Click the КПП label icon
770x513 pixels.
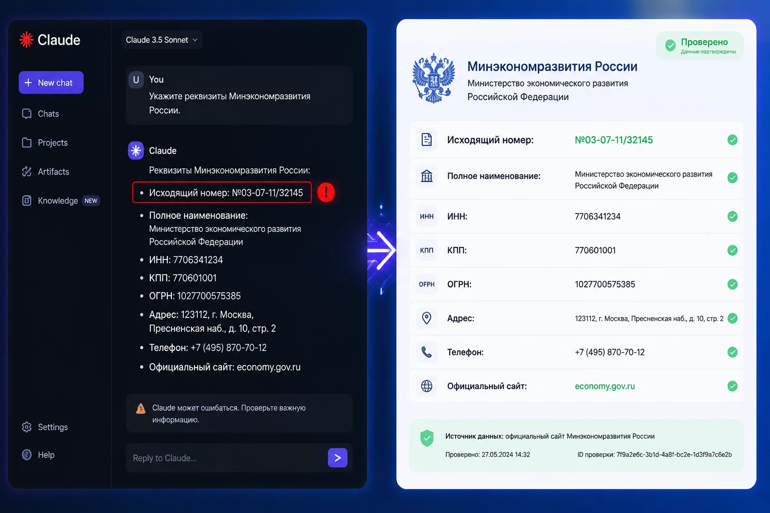click(x=427, y=250)
